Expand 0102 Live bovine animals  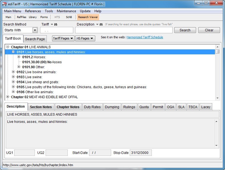(13, 72)
